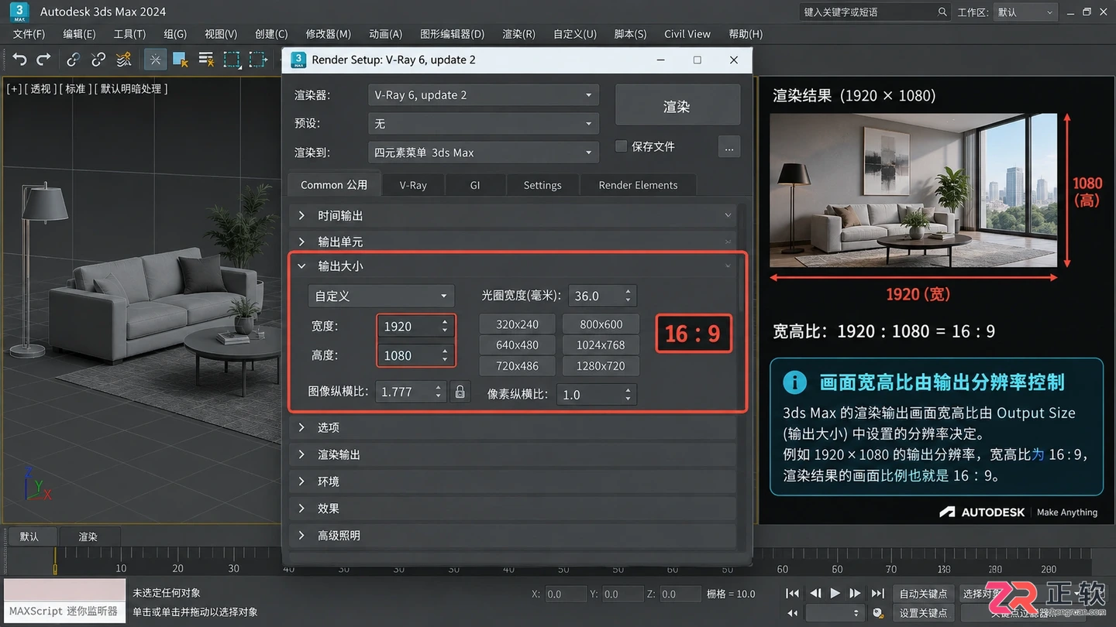The width and height of the screenshot is (1116, 627).
Task: Open the Civil View menu
Action: tap(687, 34)
